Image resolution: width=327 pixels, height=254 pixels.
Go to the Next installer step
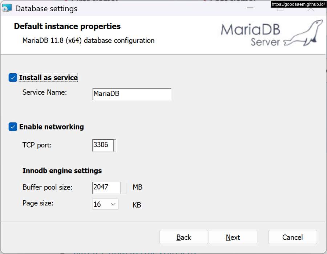coord(233,237)
